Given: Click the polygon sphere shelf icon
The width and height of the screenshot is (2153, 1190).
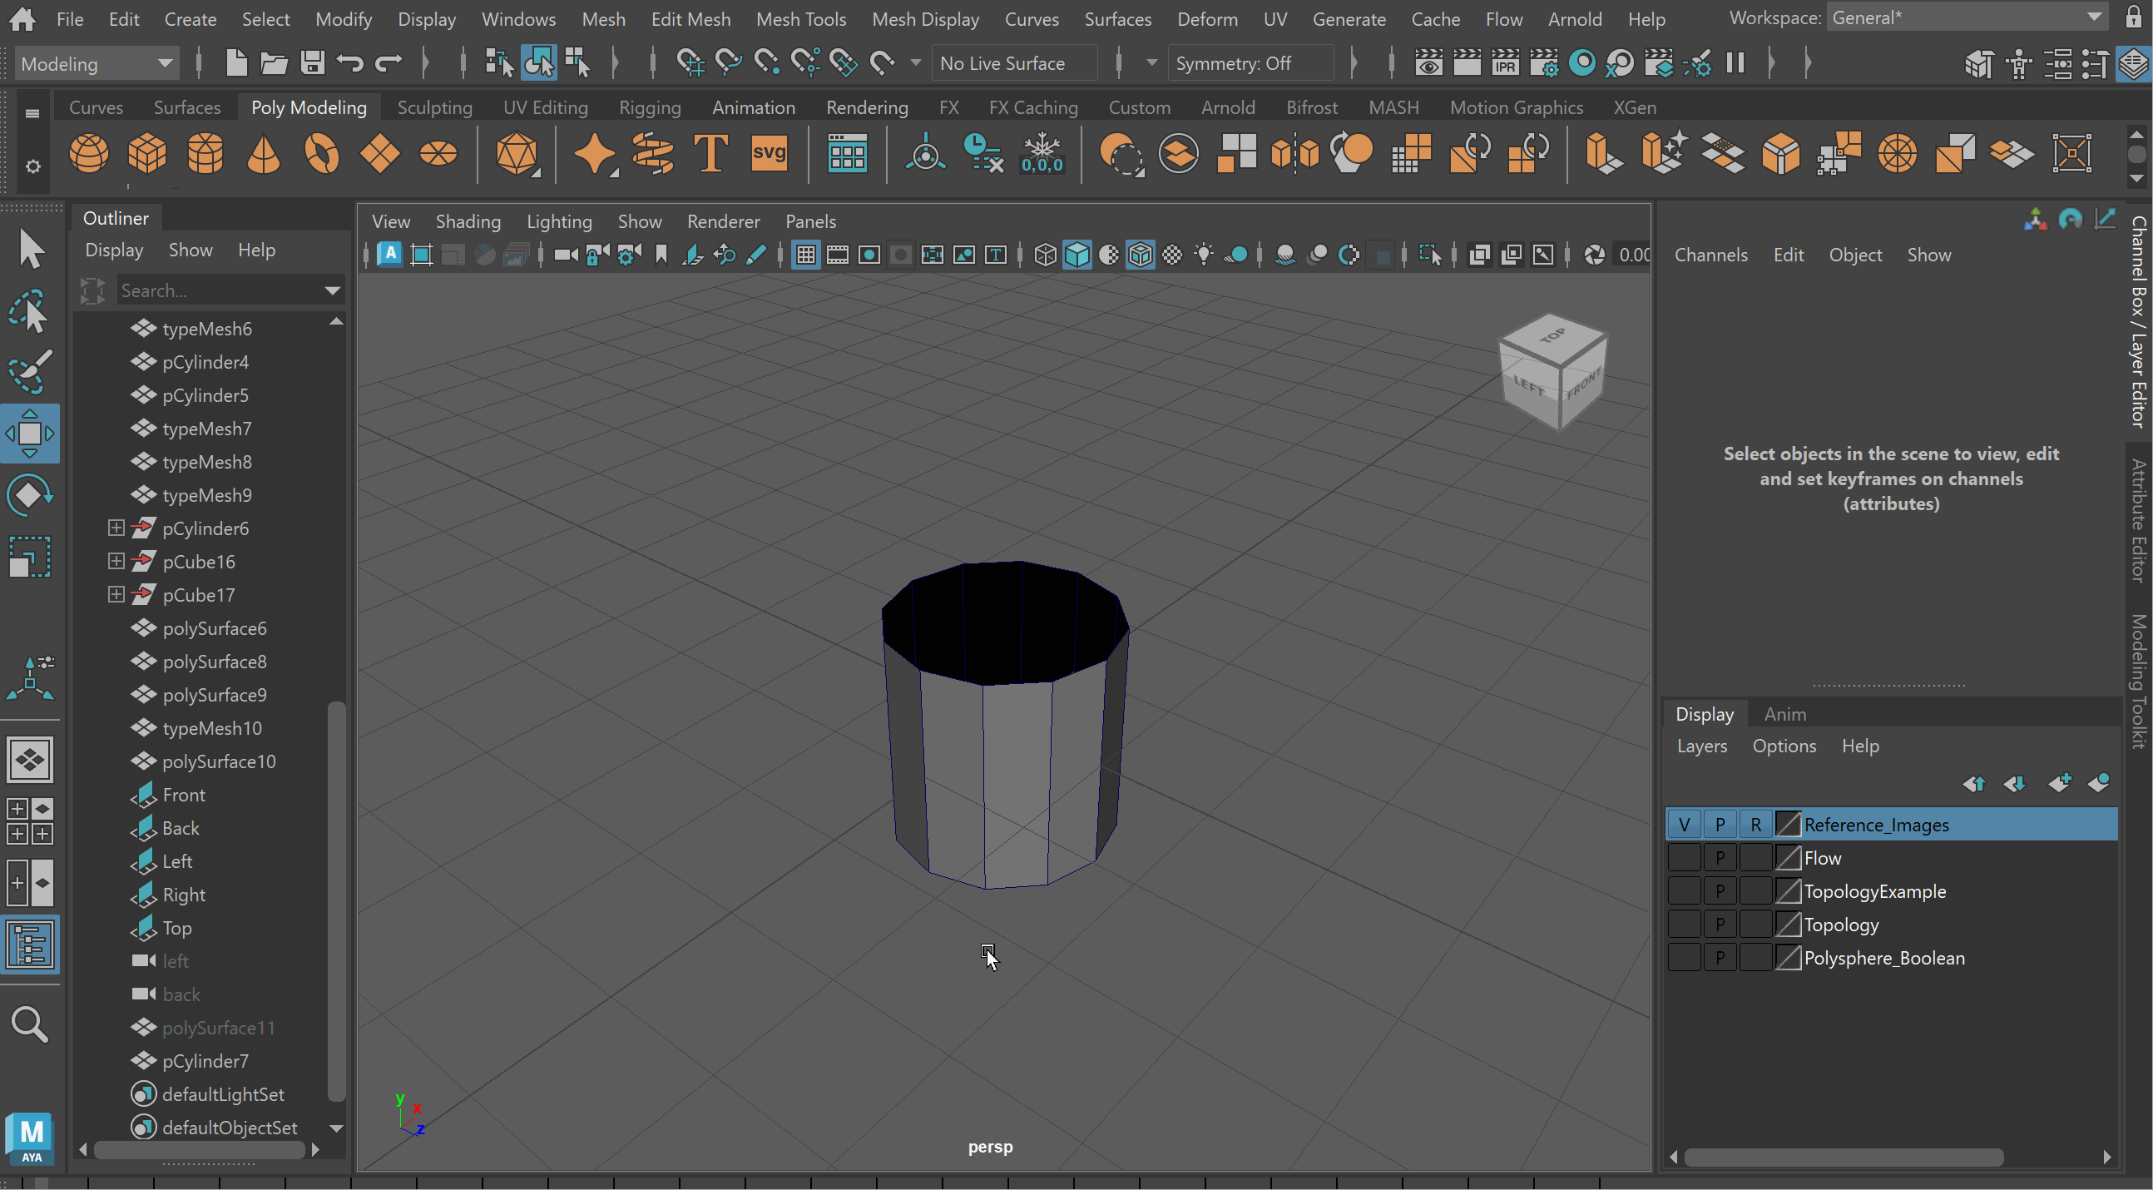Looking at the screenshot, I should pyautogui.click(x=88, y=154).
